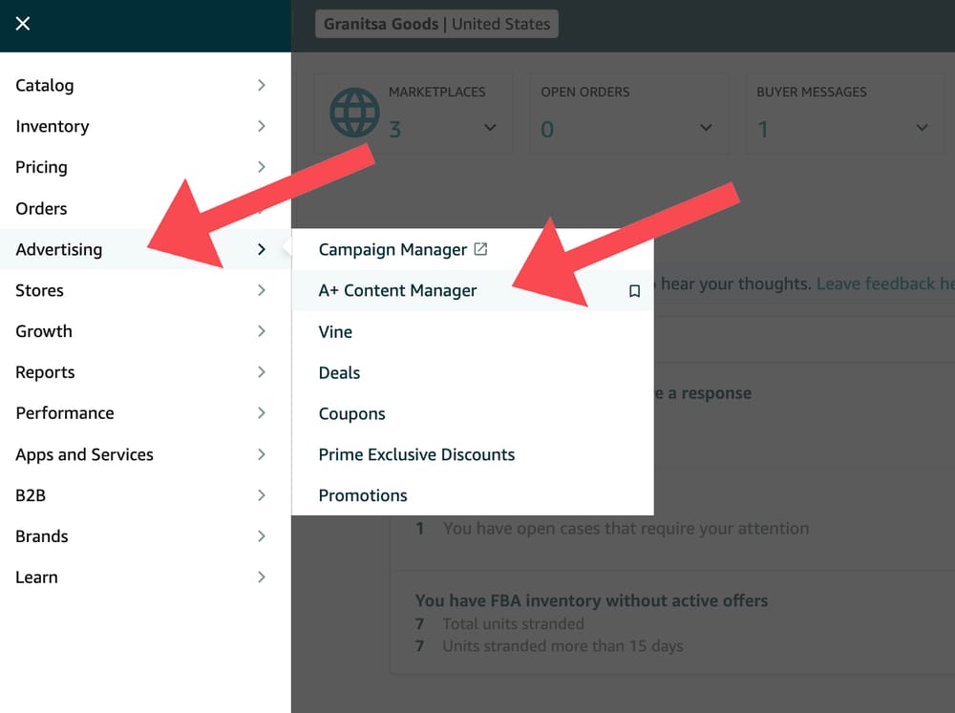
Task: Click the external link icon beside Campaign Manager
Action: (480, 249)
